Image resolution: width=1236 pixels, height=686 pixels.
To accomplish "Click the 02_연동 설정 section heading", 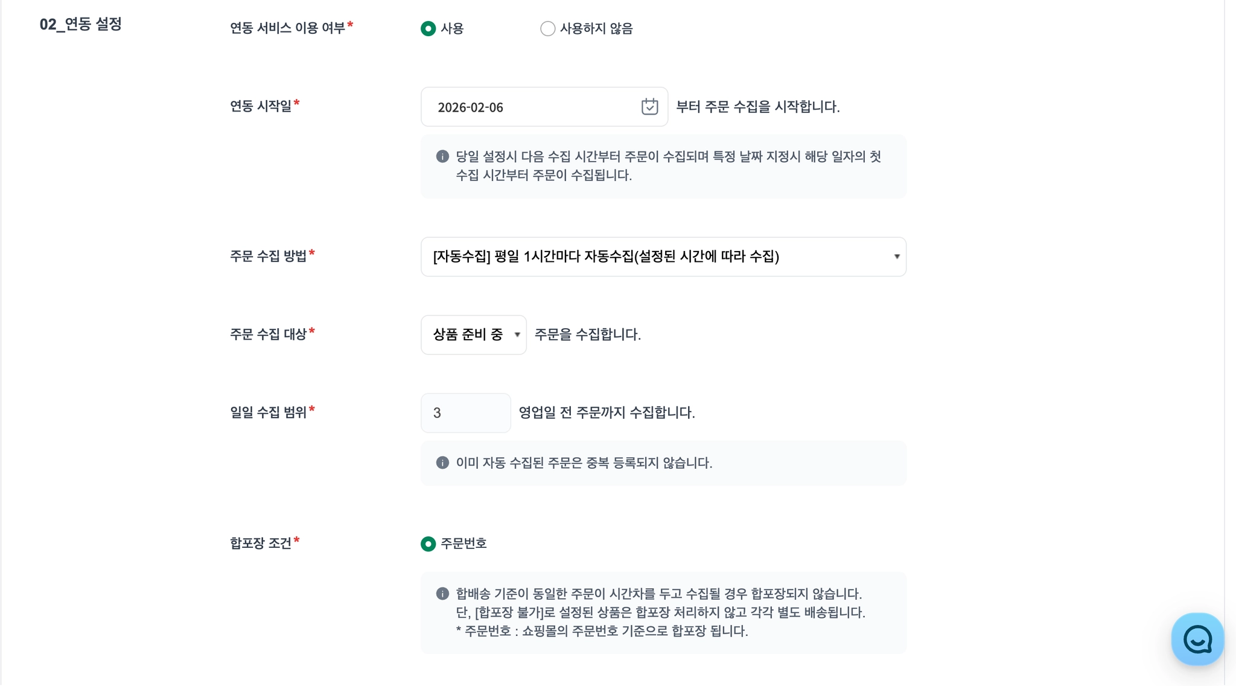I will (x=81, y=24).
